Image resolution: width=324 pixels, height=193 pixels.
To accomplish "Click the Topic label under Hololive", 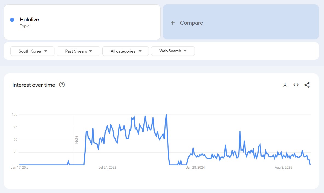I will (x=25, y=26).
